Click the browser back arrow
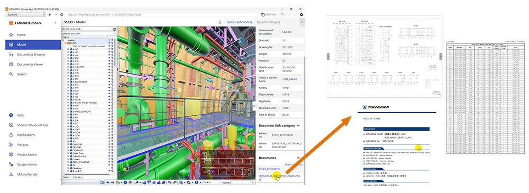The width and height of the screenshot is (529, 193). pos(50,14)
